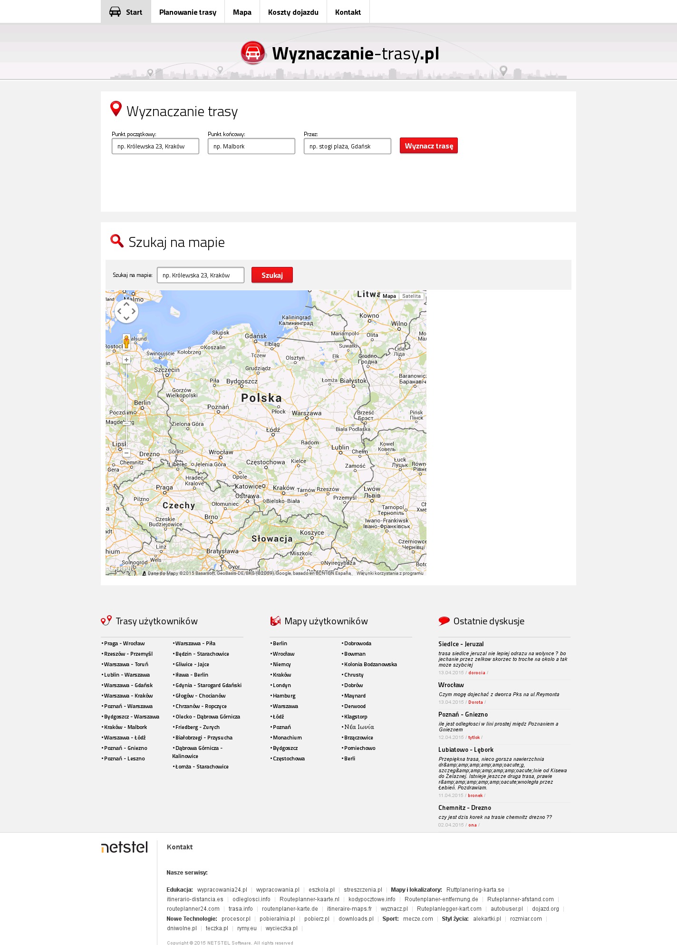The height and width of the screenshot is (945, 677).
Task: Pan the map down with arrow control
Action: pyautogui.click(x=126, y=319)
